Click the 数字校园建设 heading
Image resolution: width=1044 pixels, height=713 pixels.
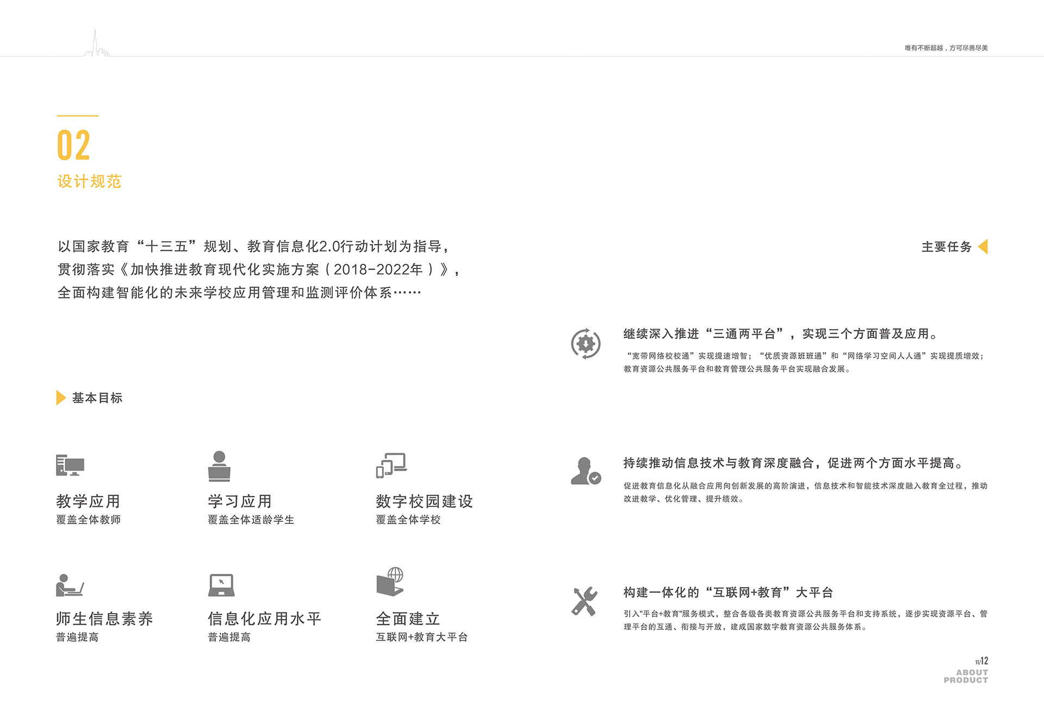click(424, 501)
